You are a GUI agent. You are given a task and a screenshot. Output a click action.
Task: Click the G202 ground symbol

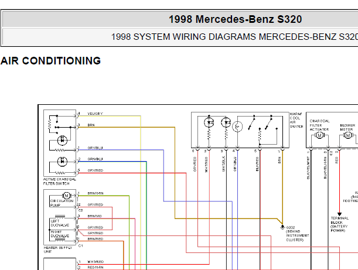(282, 227)
